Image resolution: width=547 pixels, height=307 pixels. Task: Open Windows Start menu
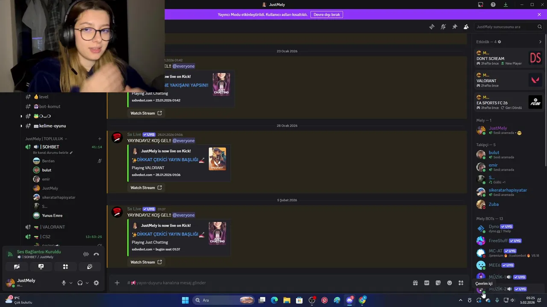pyautogui.click(x=185, y=300)
